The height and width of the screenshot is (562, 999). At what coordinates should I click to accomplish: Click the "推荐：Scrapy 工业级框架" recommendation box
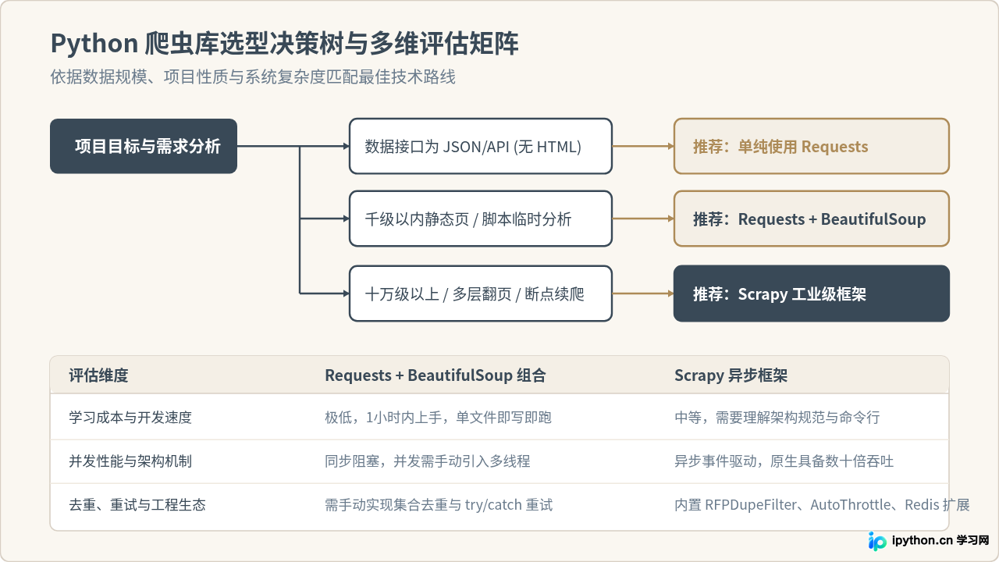(812, 293)
